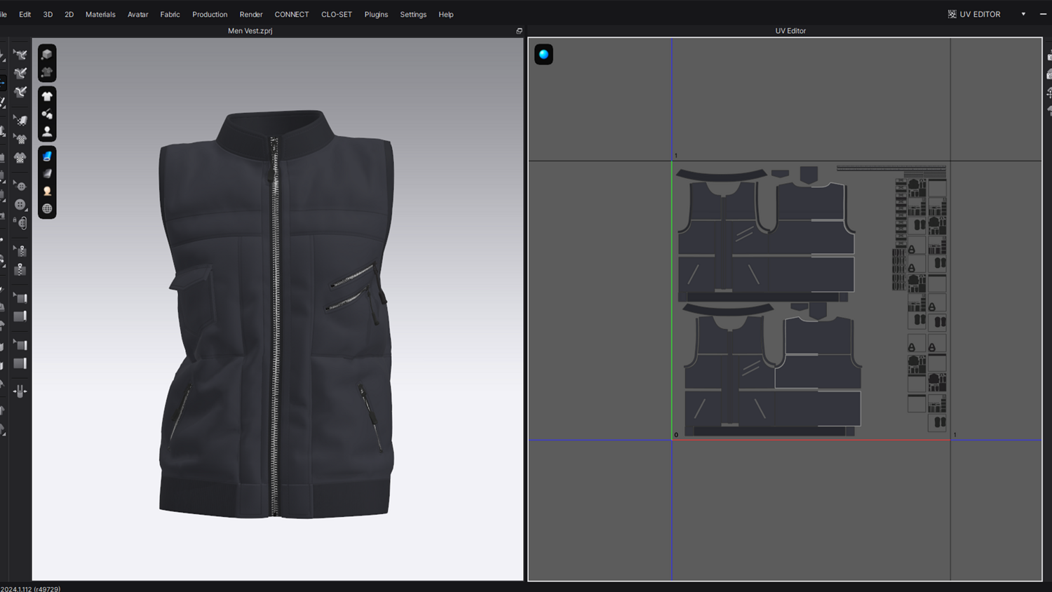Image resolution: width=1052 pixels, height=592 pixels.
Task: Open the Help menu
Action: point(446,14)
